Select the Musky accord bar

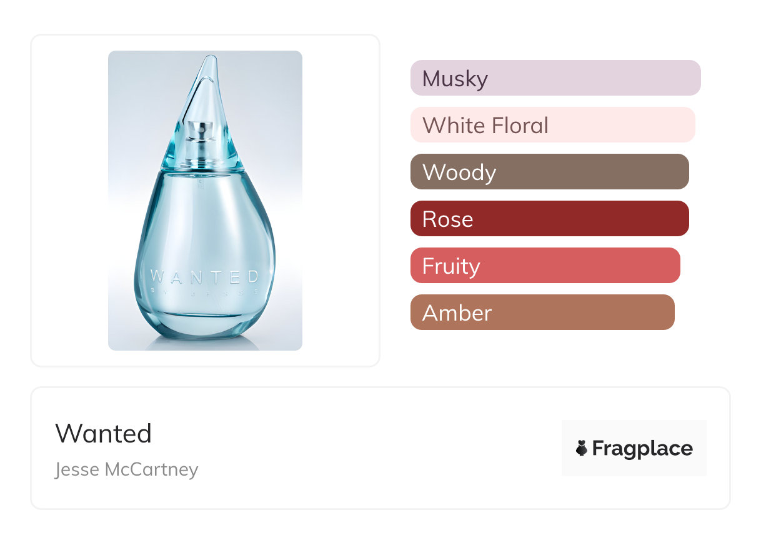pos(555,78)
